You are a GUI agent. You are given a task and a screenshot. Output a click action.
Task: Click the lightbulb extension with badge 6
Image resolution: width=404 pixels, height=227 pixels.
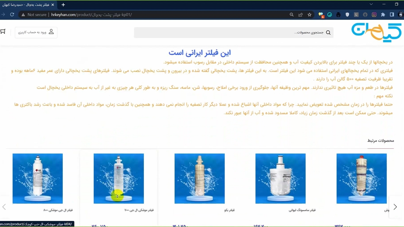(321, 15)
